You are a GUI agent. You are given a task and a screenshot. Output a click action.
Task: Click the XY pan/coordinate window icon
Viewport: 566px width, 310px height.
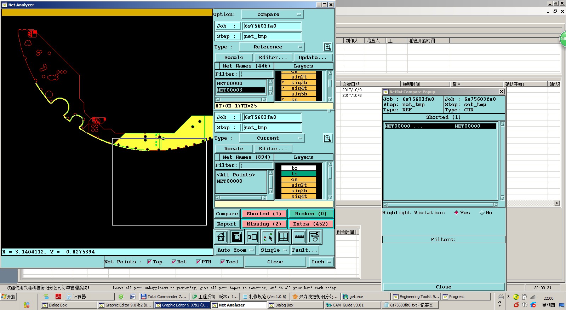[284, 237]
